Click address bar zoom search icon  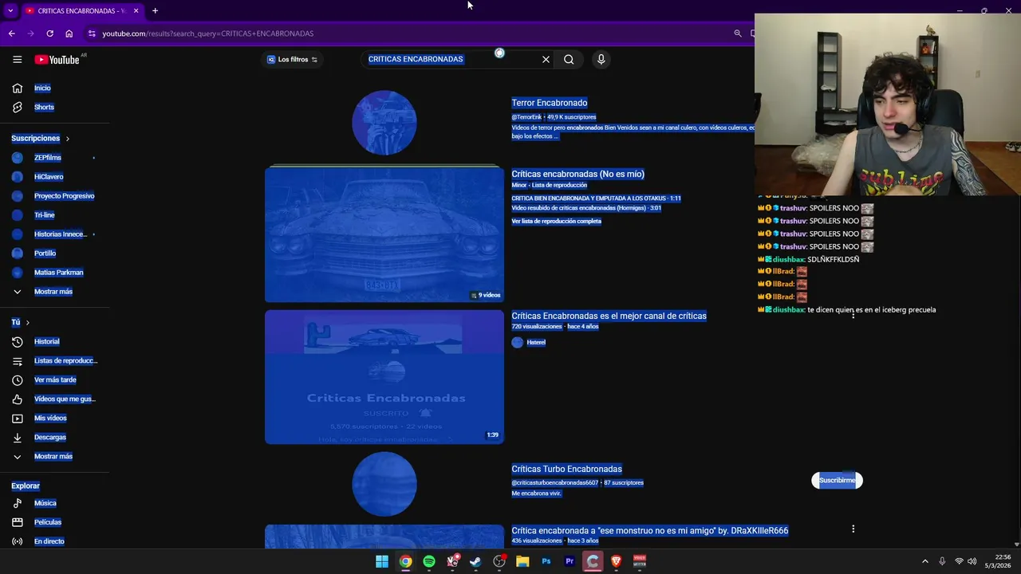pos(737,33)
